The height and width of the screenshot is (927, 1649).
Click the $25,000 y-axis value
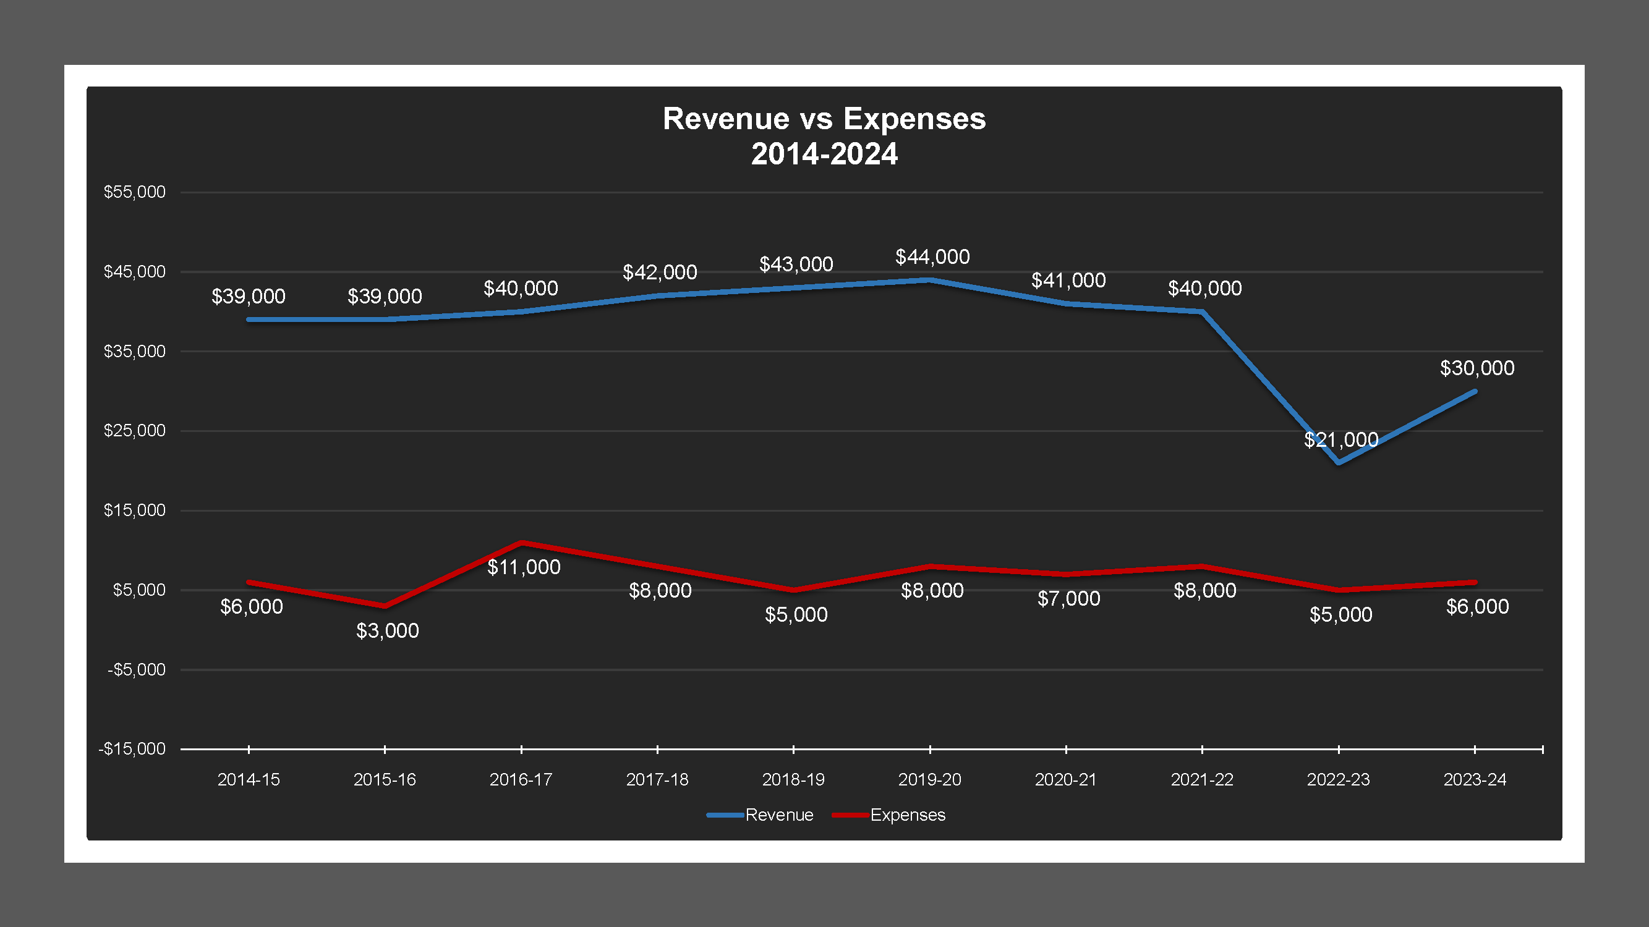point(134,431)
